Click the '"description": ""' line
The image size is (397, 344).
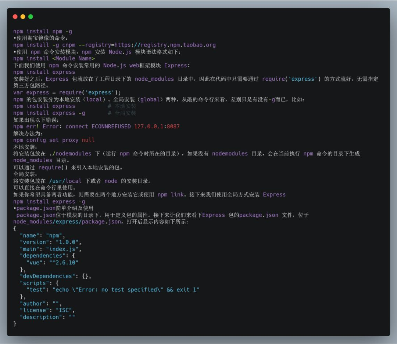47,317
